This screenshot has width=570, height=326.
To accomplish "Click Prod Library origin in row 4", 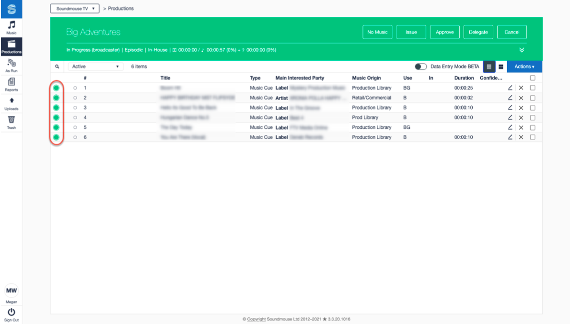I will [365, 117].
